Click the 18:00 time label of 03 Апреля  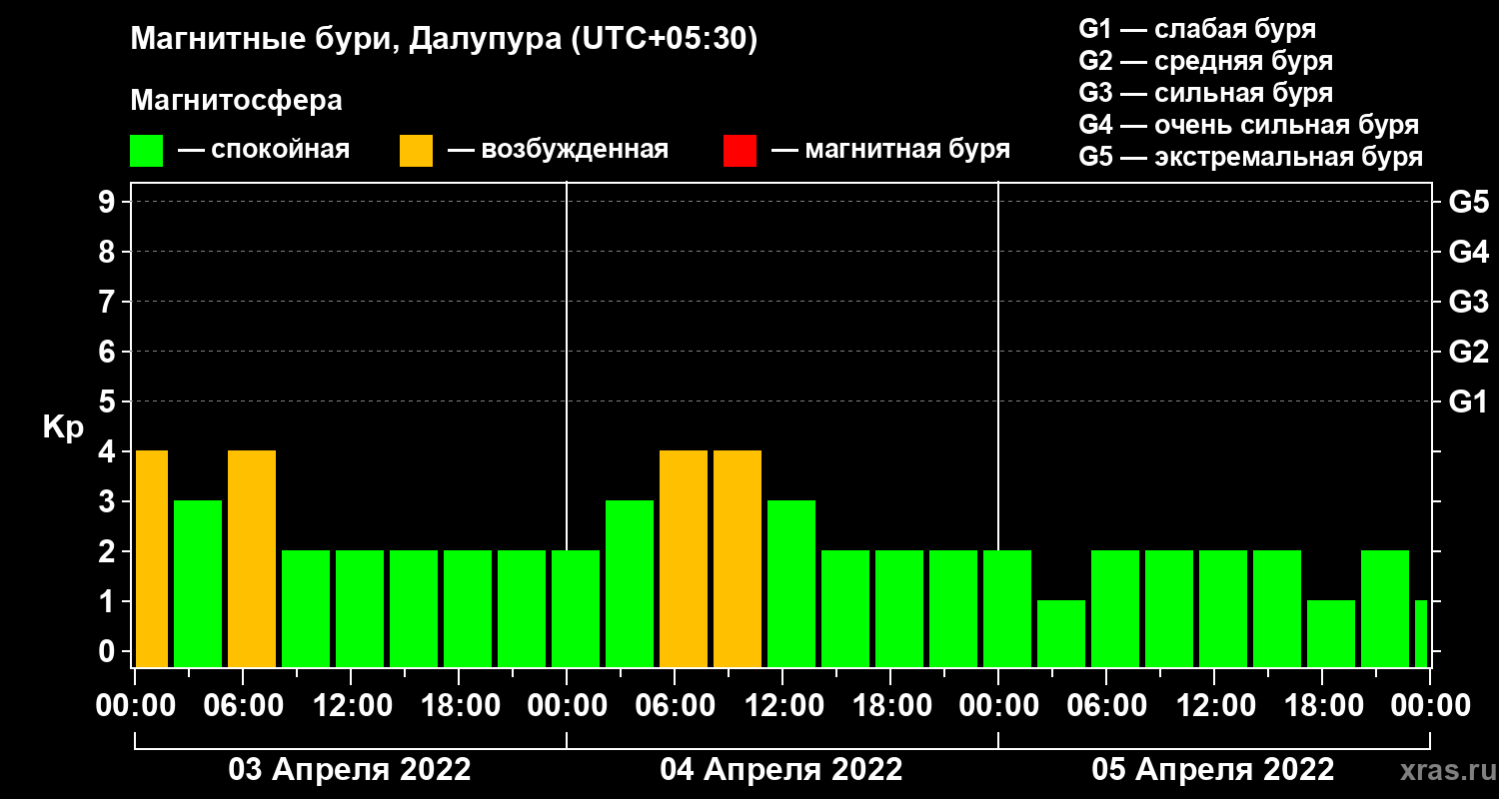(x=459, y=706)
